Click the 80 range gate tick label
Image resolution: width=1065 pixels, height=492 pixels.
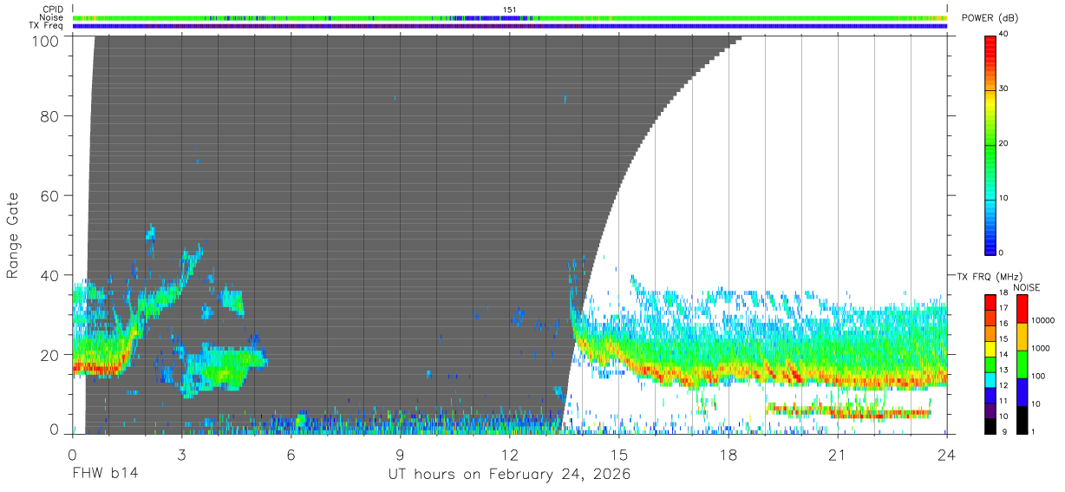click(49, 115)
